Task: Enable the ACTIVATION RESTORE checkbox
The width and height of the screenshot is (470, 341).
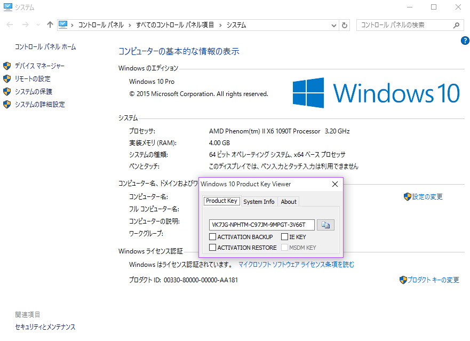Action: point(212,248)
